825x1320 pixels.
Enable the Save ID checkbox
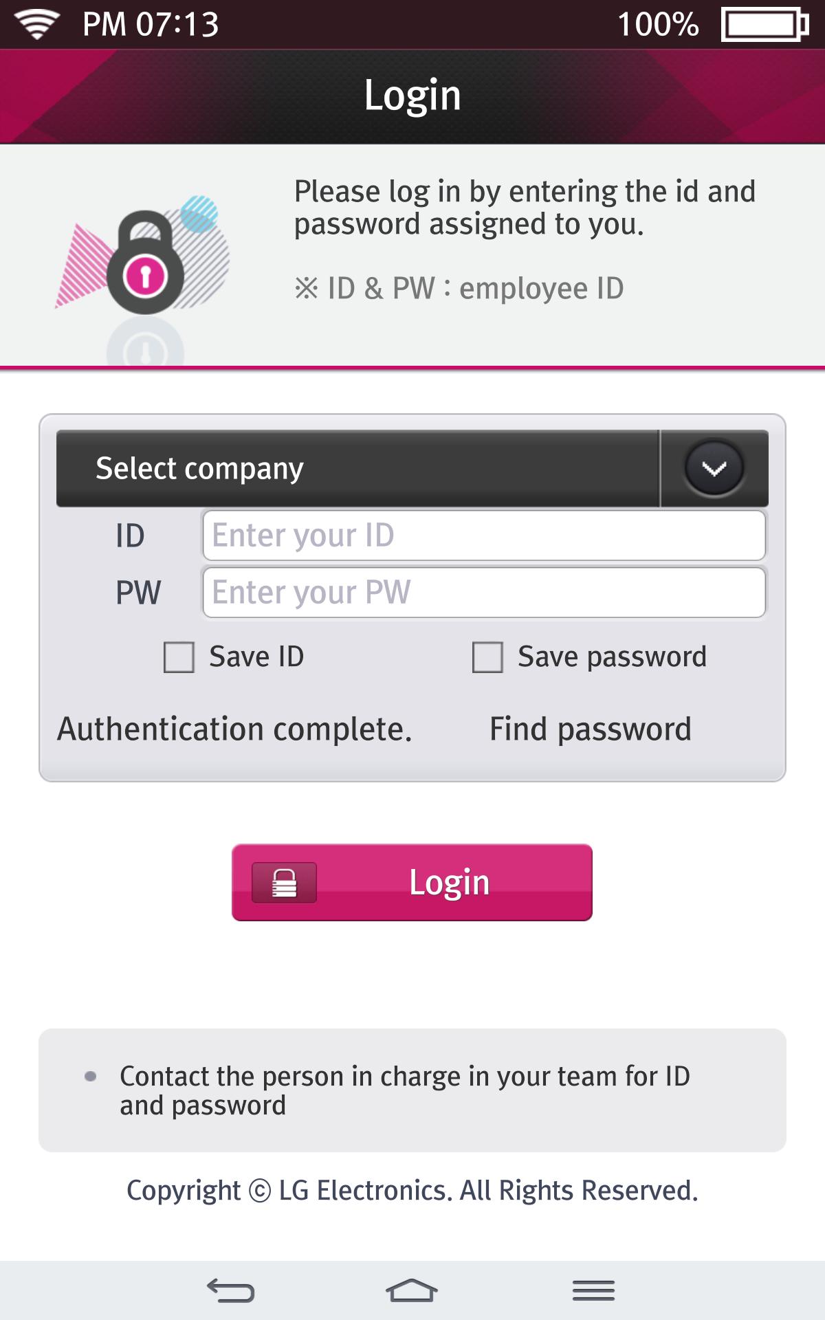tap(179, 657)
